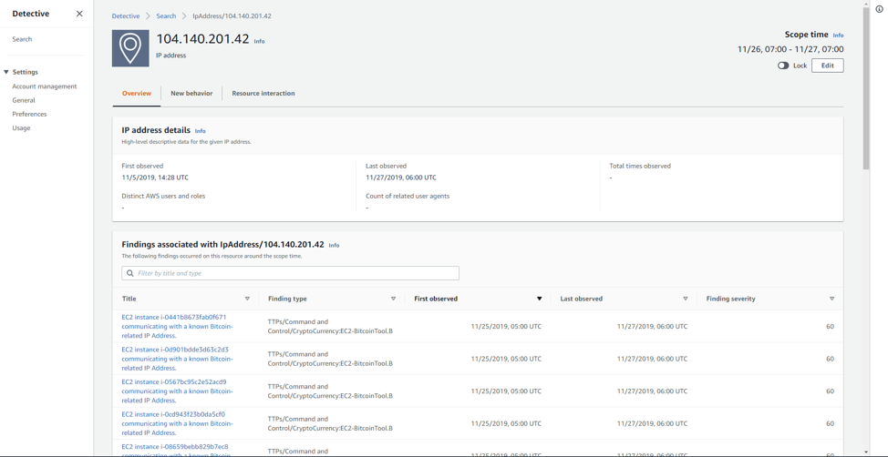The width and height of the screenshot is (888, 457).
Task: Open finding for instance i-08659bebb829b7ec8
Action: point(177,451)
